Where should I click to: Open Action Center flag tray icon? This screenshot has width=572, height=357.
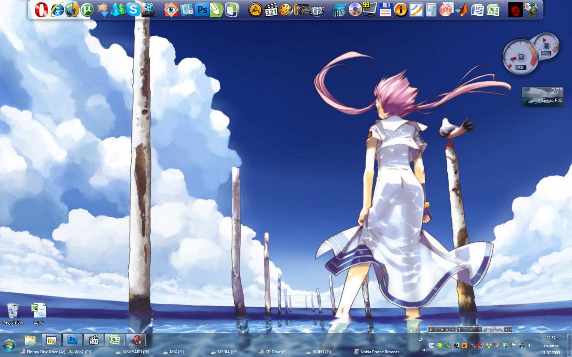513,345
